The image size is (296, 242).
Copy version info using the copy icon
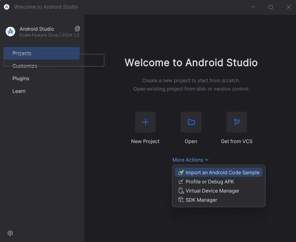pyautogui.click(x=77, y=29)
